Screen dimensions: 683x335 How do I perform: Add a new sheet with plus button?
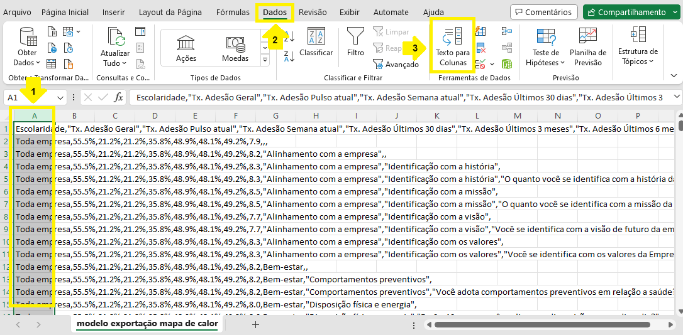click(x=255, y=324)
